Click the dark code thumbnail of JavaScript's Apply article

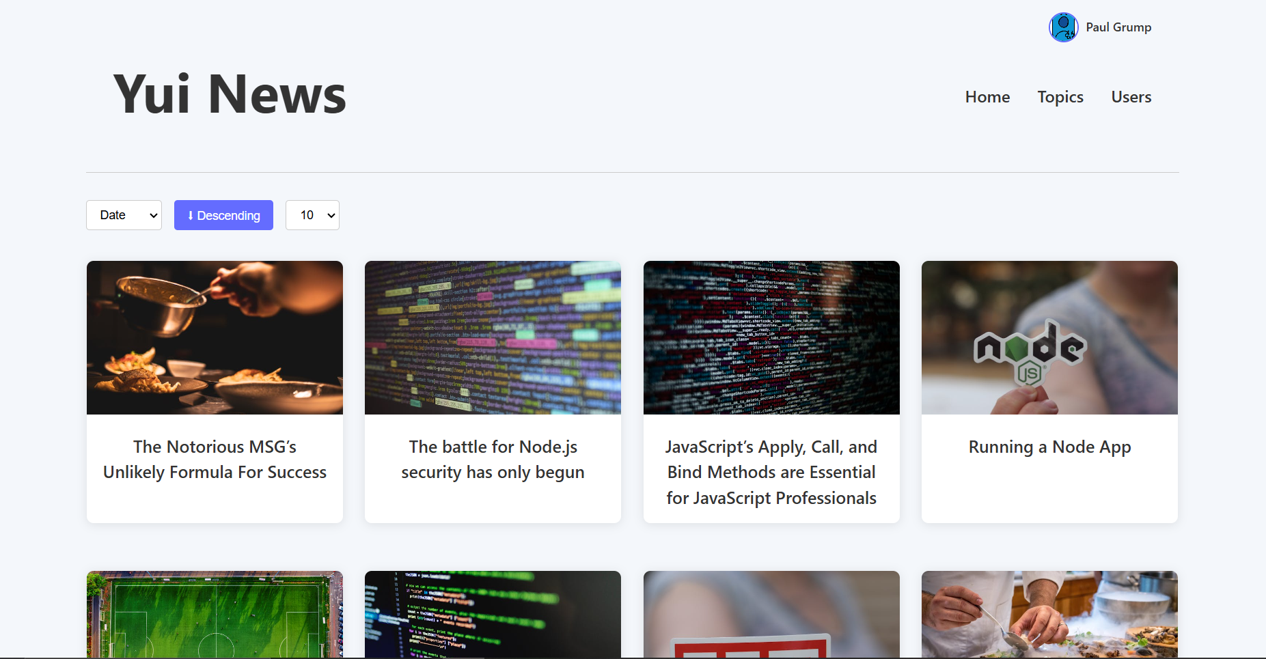pyautogui.click(x=771, y=337)
